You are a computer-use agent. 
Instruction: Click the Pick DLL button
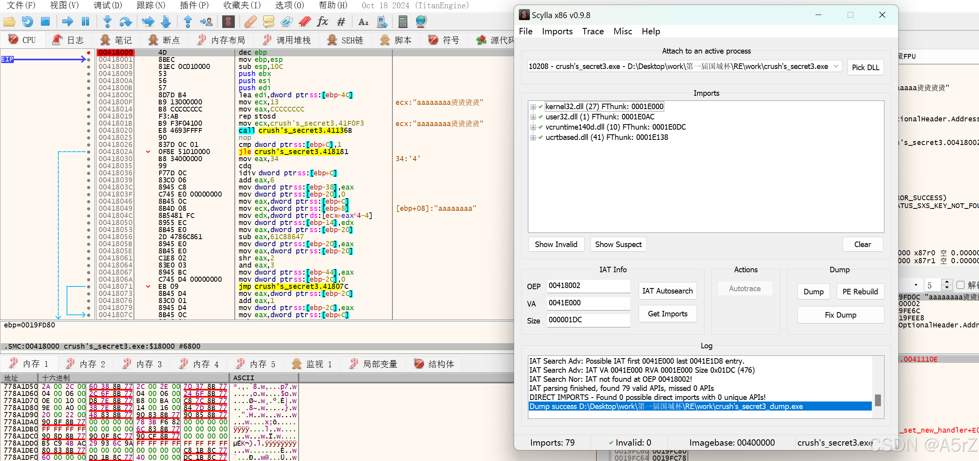[x=865, y=67]
